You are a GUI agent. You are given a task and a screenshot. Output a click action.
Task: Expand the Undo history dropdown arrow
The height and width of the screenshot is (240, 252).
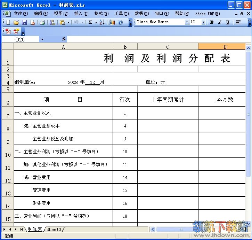pyautogui.click(x=82, y=22)
